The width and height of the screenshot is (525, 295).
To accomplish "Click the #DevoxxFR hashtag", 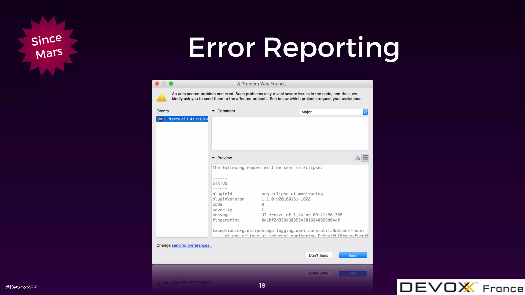I will pyautogui.click(x=21, y=287).
